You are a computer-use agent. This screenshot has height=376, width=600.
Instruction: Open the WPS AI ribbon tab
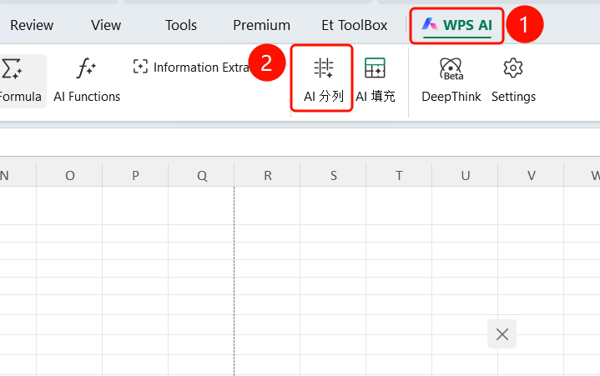(x=456, y=25)
